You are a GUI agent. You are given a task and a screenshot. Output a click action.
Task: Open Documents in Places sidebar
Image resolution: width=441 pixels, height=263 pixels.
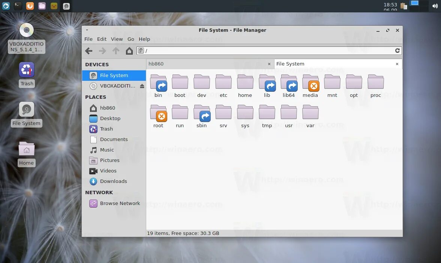pyautogui.click(x=114, y=139)
